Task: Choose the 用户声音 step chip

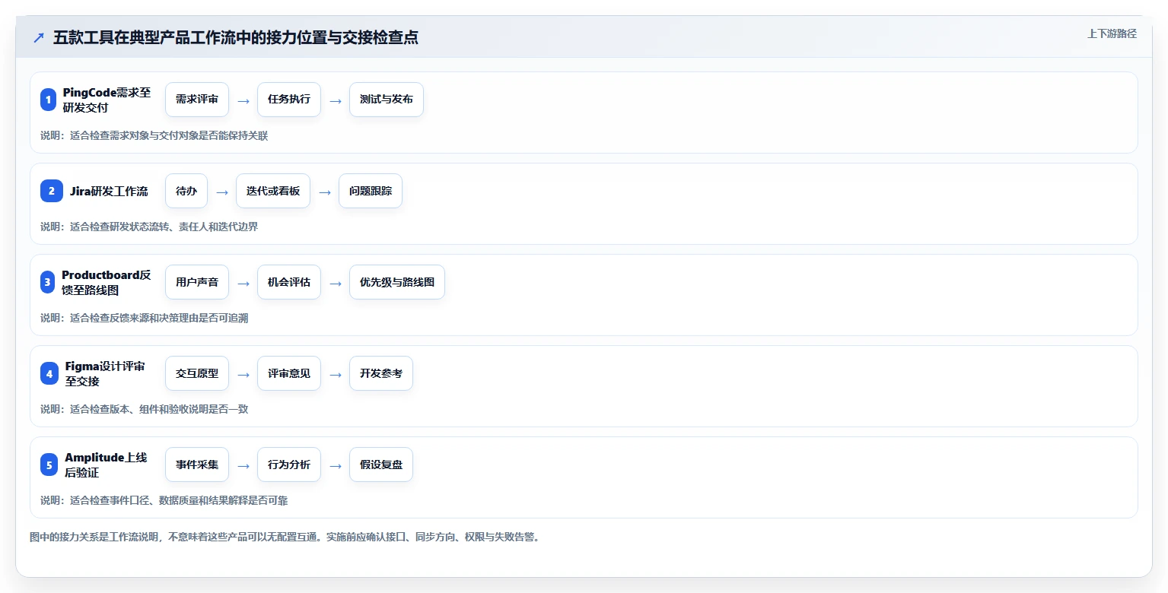Action: [x=197, y=282]
